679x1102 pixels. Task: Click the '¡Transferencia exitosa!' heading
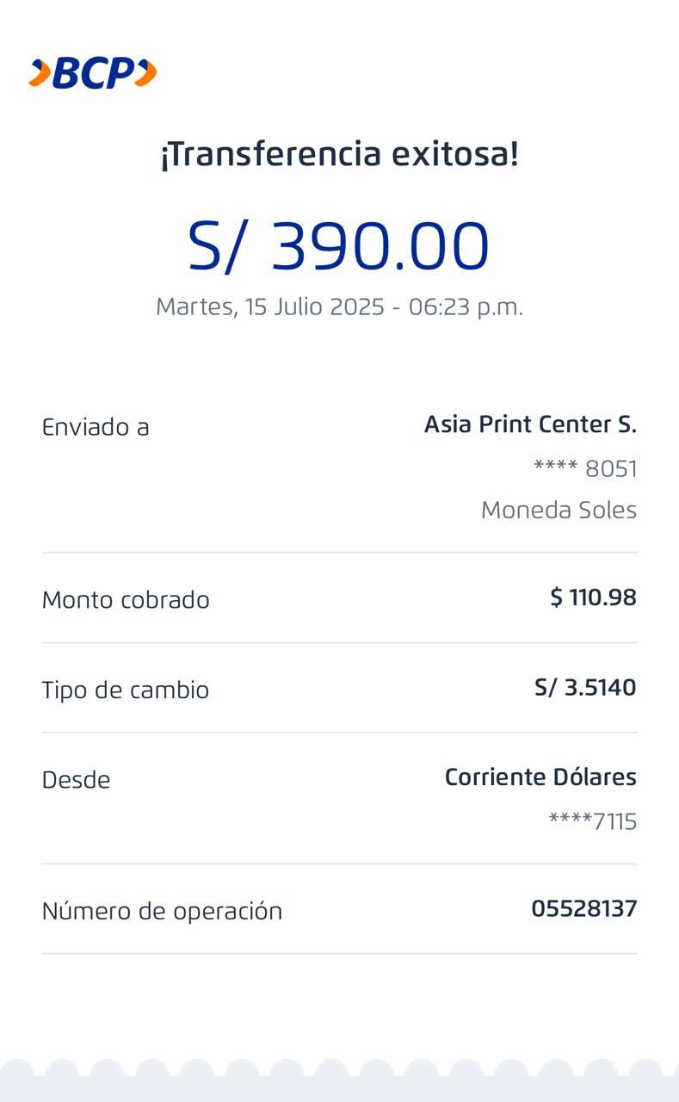[339, 155]
